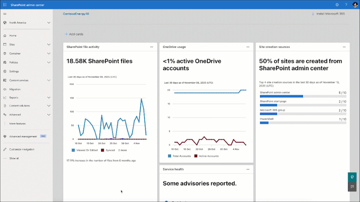
Task: Open the app launcher waffle icon
Action: [x=5, y=5]
